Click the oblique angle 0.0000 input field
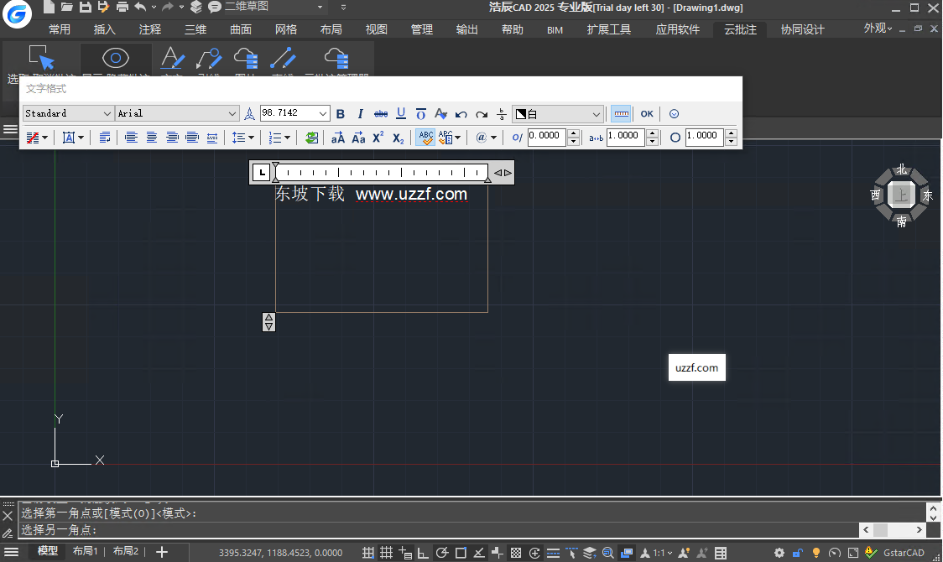This screenshot has height=562, width=943. click(547, 137)
